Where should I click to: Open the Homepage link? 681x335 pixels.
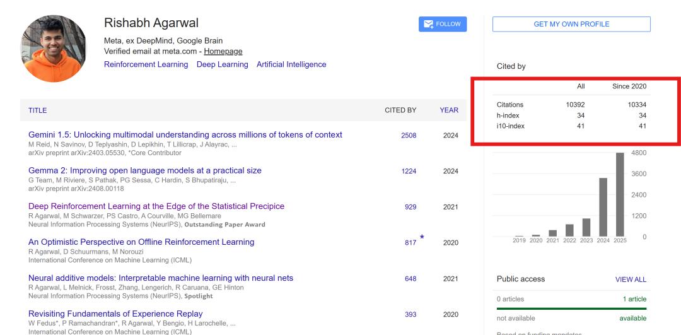coord(223,51)
